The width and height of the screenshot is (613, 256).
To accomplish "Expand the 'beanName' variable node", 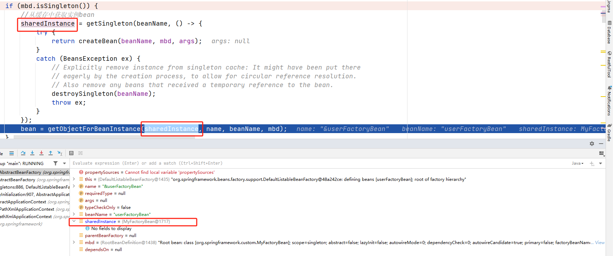I will [x=74, y=214].
